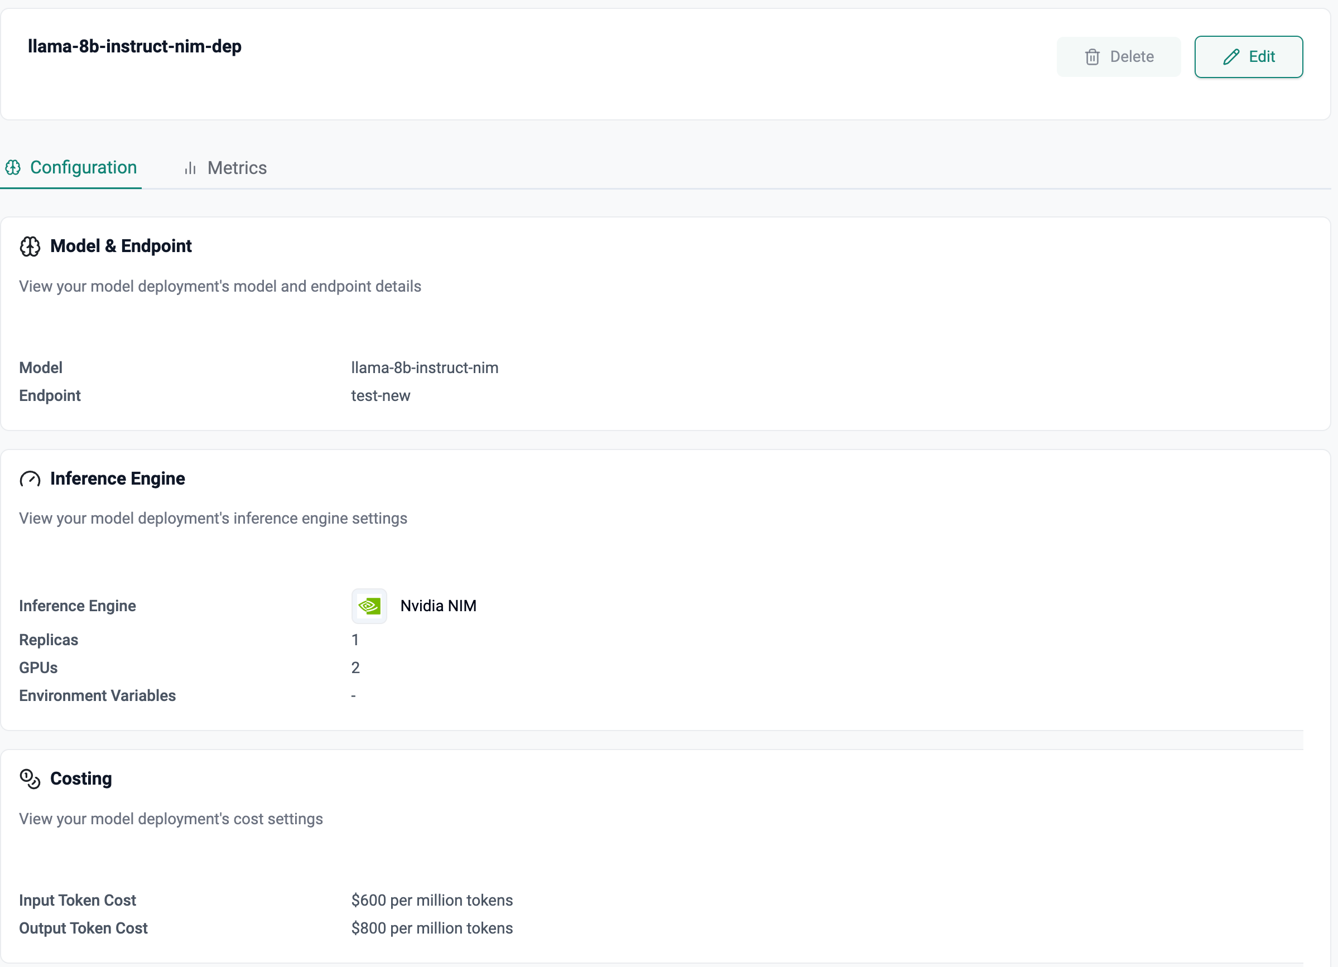Click the coins icon beside Costing
Image resolution: width=1338 pixels, height=967 pixels.
(x=30, y=779)
